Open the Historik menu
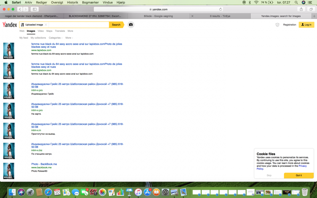 pos(72,3)
